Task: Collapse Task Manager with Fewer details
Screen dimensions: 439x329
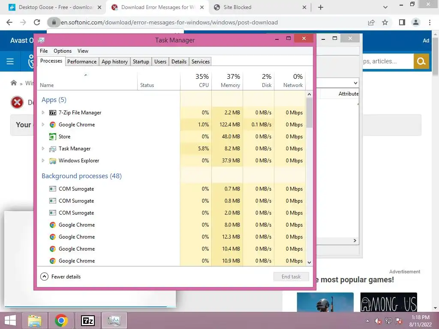Action: pos(60,277)
